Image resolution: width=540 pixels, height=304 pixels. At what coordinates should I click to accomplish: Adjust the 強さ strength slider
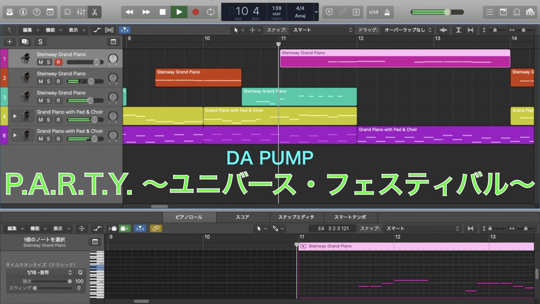[x=53, y=281]
